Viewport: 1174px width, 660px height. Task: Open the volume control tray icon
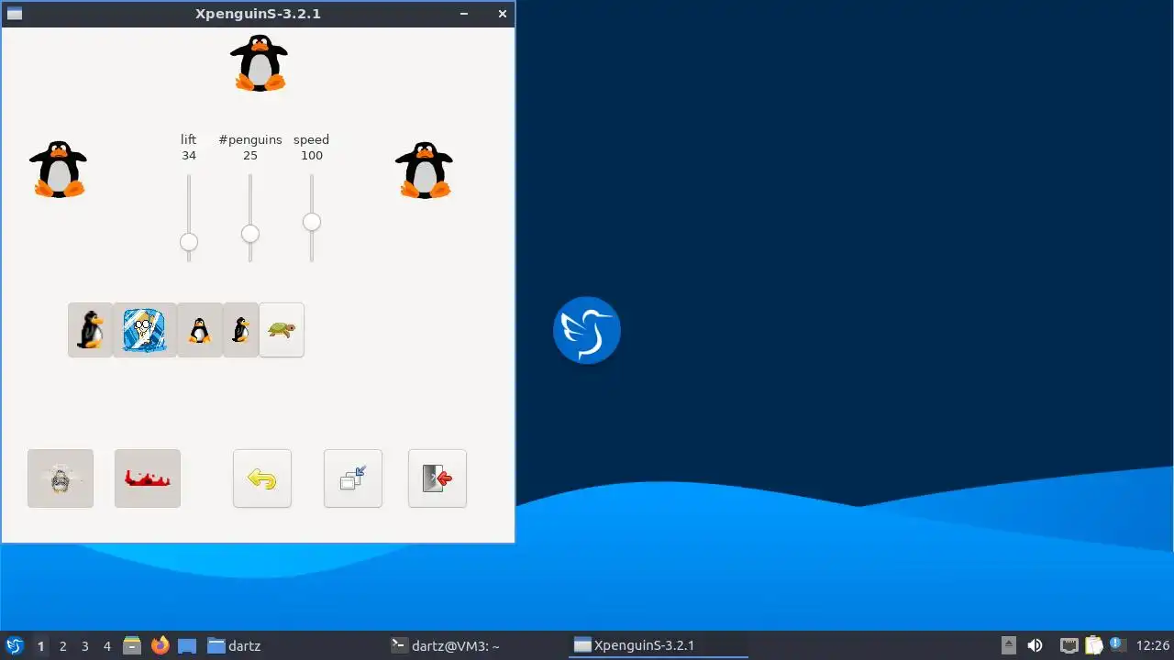point(1036,645)
